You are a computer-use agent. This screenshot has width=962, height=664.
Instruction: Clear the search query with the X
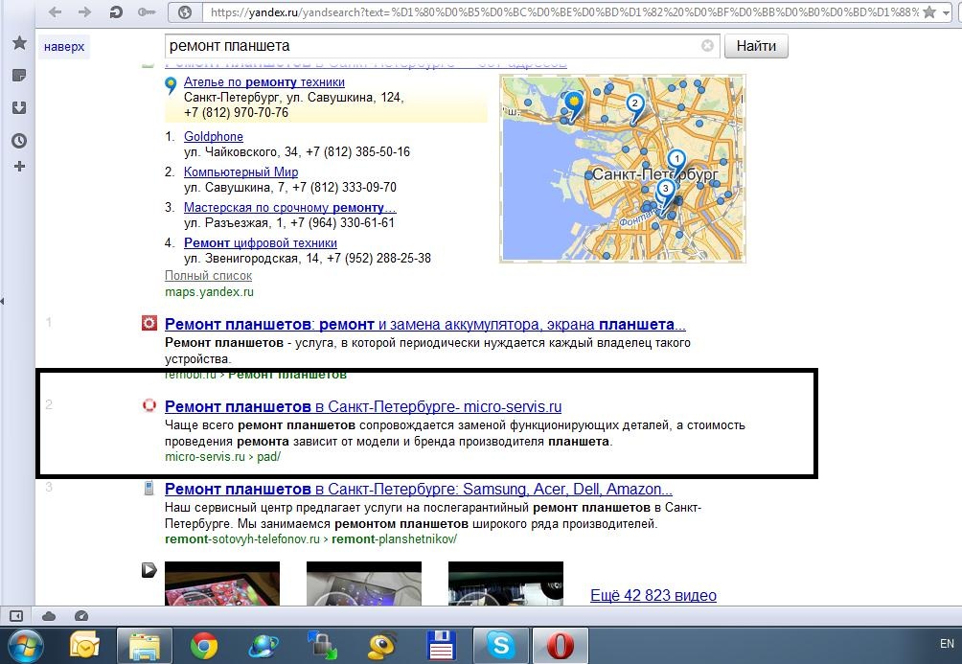(707, 46)
